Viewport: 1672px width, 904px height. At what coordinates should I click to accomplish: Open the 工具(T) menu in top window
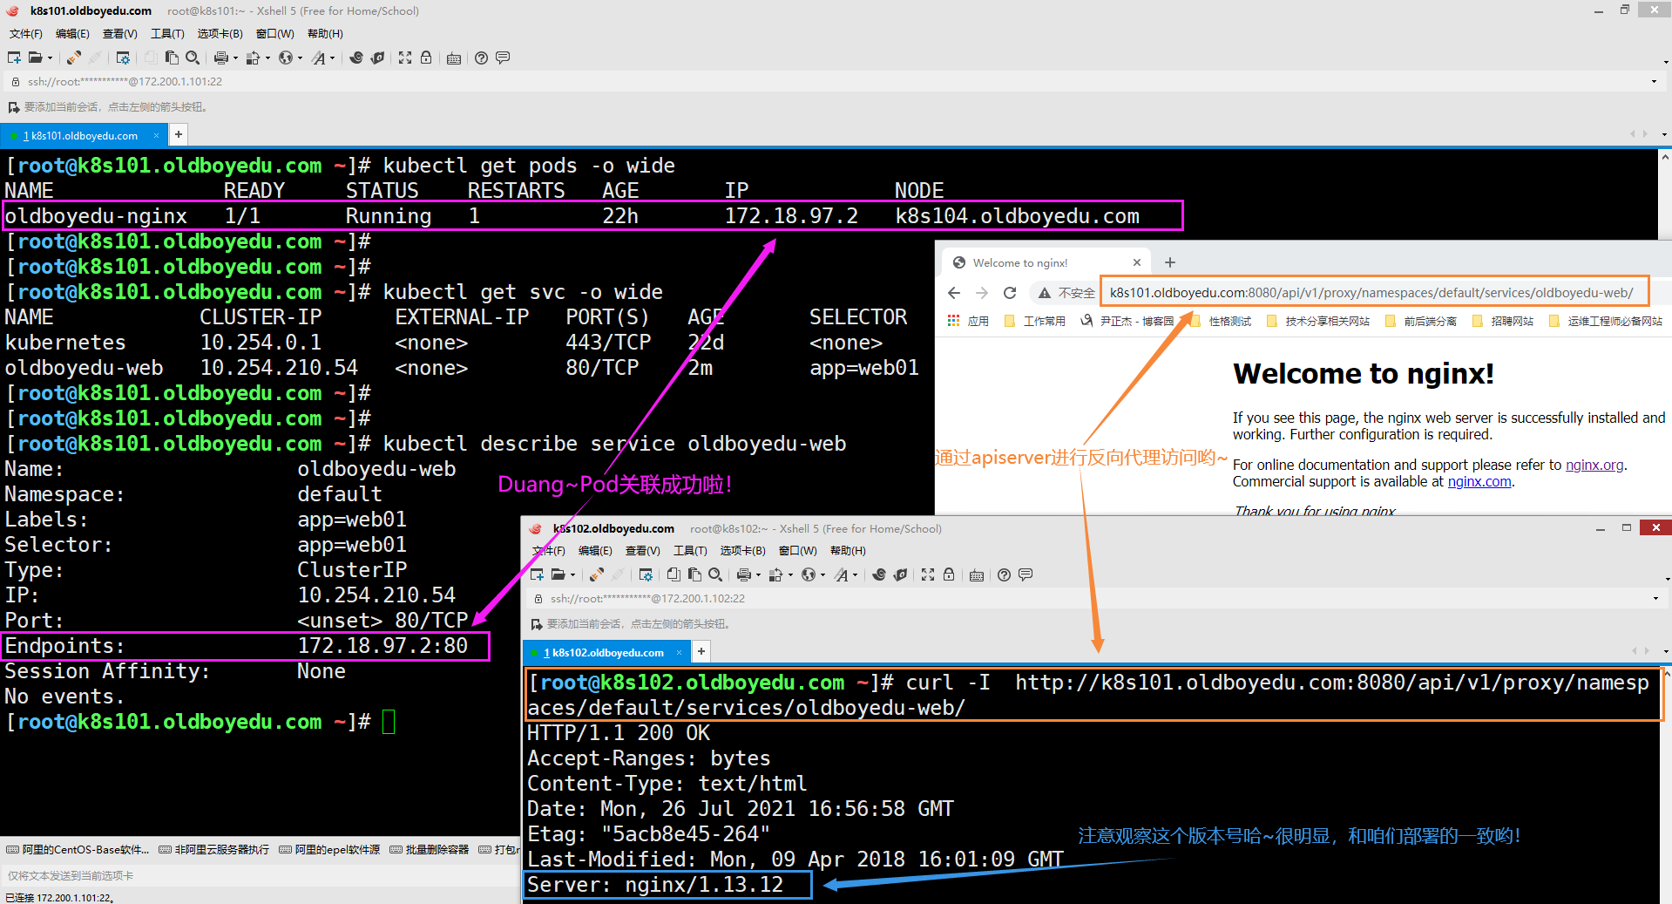[167, 34]
